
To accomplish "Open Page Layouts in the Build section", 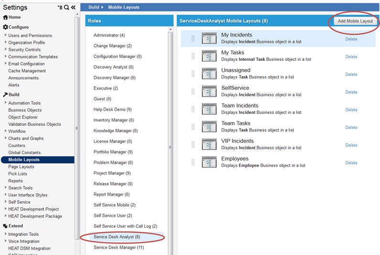I will [x=21, y=167].
